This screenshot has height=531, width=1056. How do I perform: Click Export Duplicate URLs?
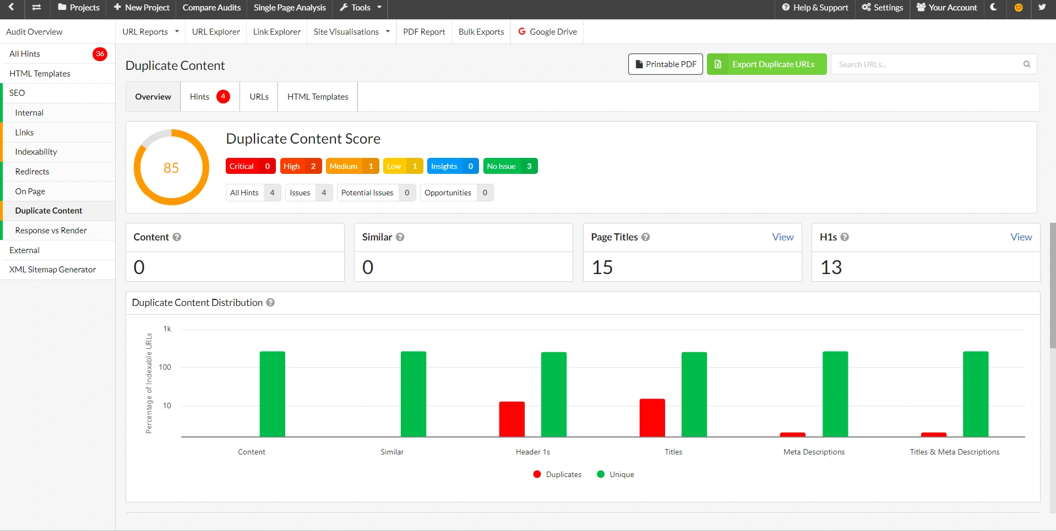click(x=766, y=64)
